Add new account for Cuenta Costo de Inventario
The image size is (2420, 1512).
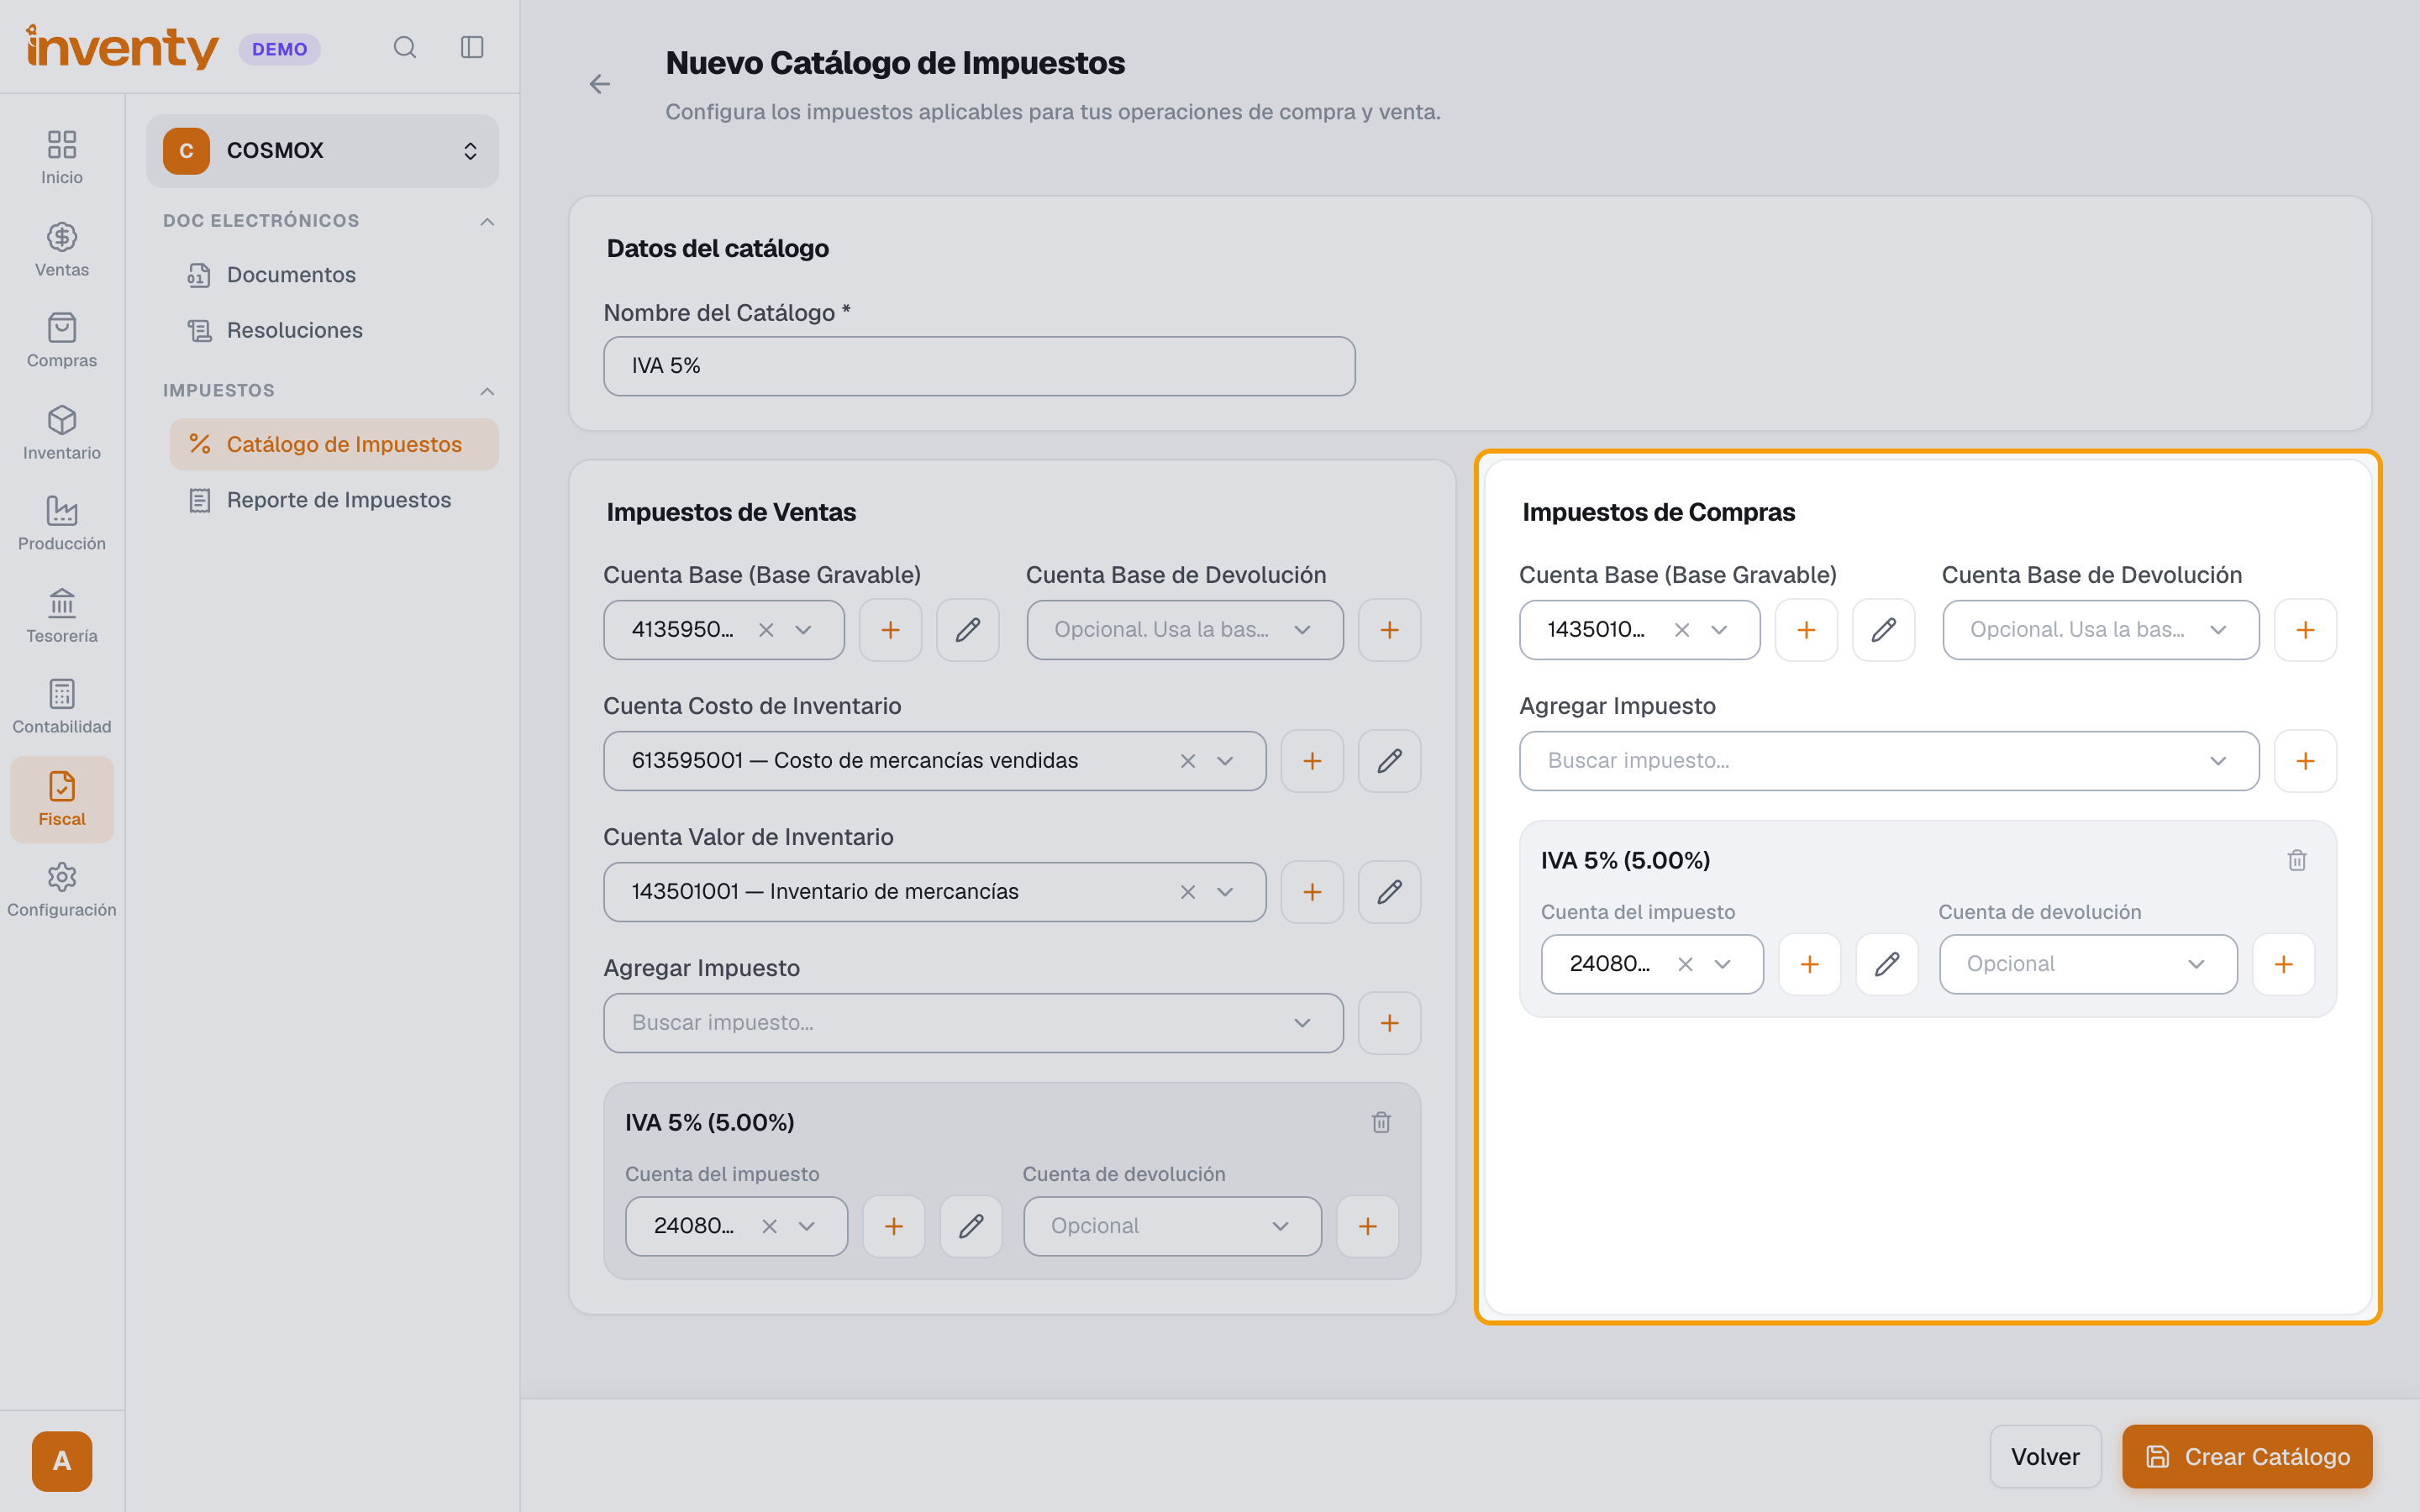point(1312,761)
